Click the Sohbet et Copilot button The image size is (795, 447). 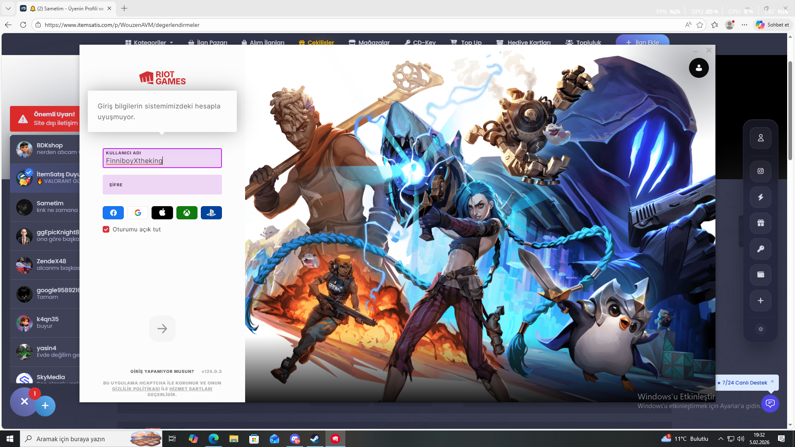pos(773,25)
